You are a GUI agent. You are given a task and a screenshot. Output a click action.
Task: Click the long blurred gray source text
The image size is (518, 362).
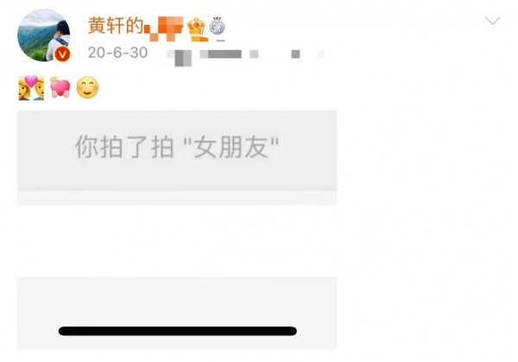coord(221,54)
